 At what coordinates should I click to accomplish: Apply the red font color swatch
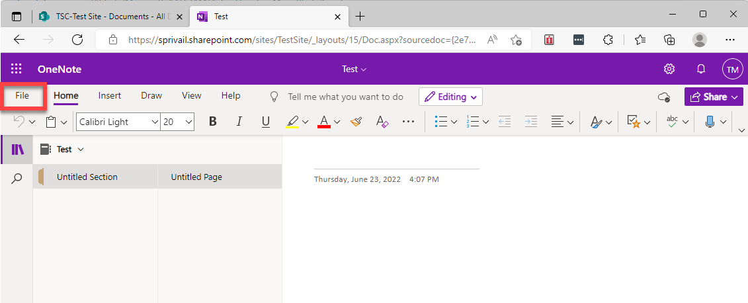[323, 122]
